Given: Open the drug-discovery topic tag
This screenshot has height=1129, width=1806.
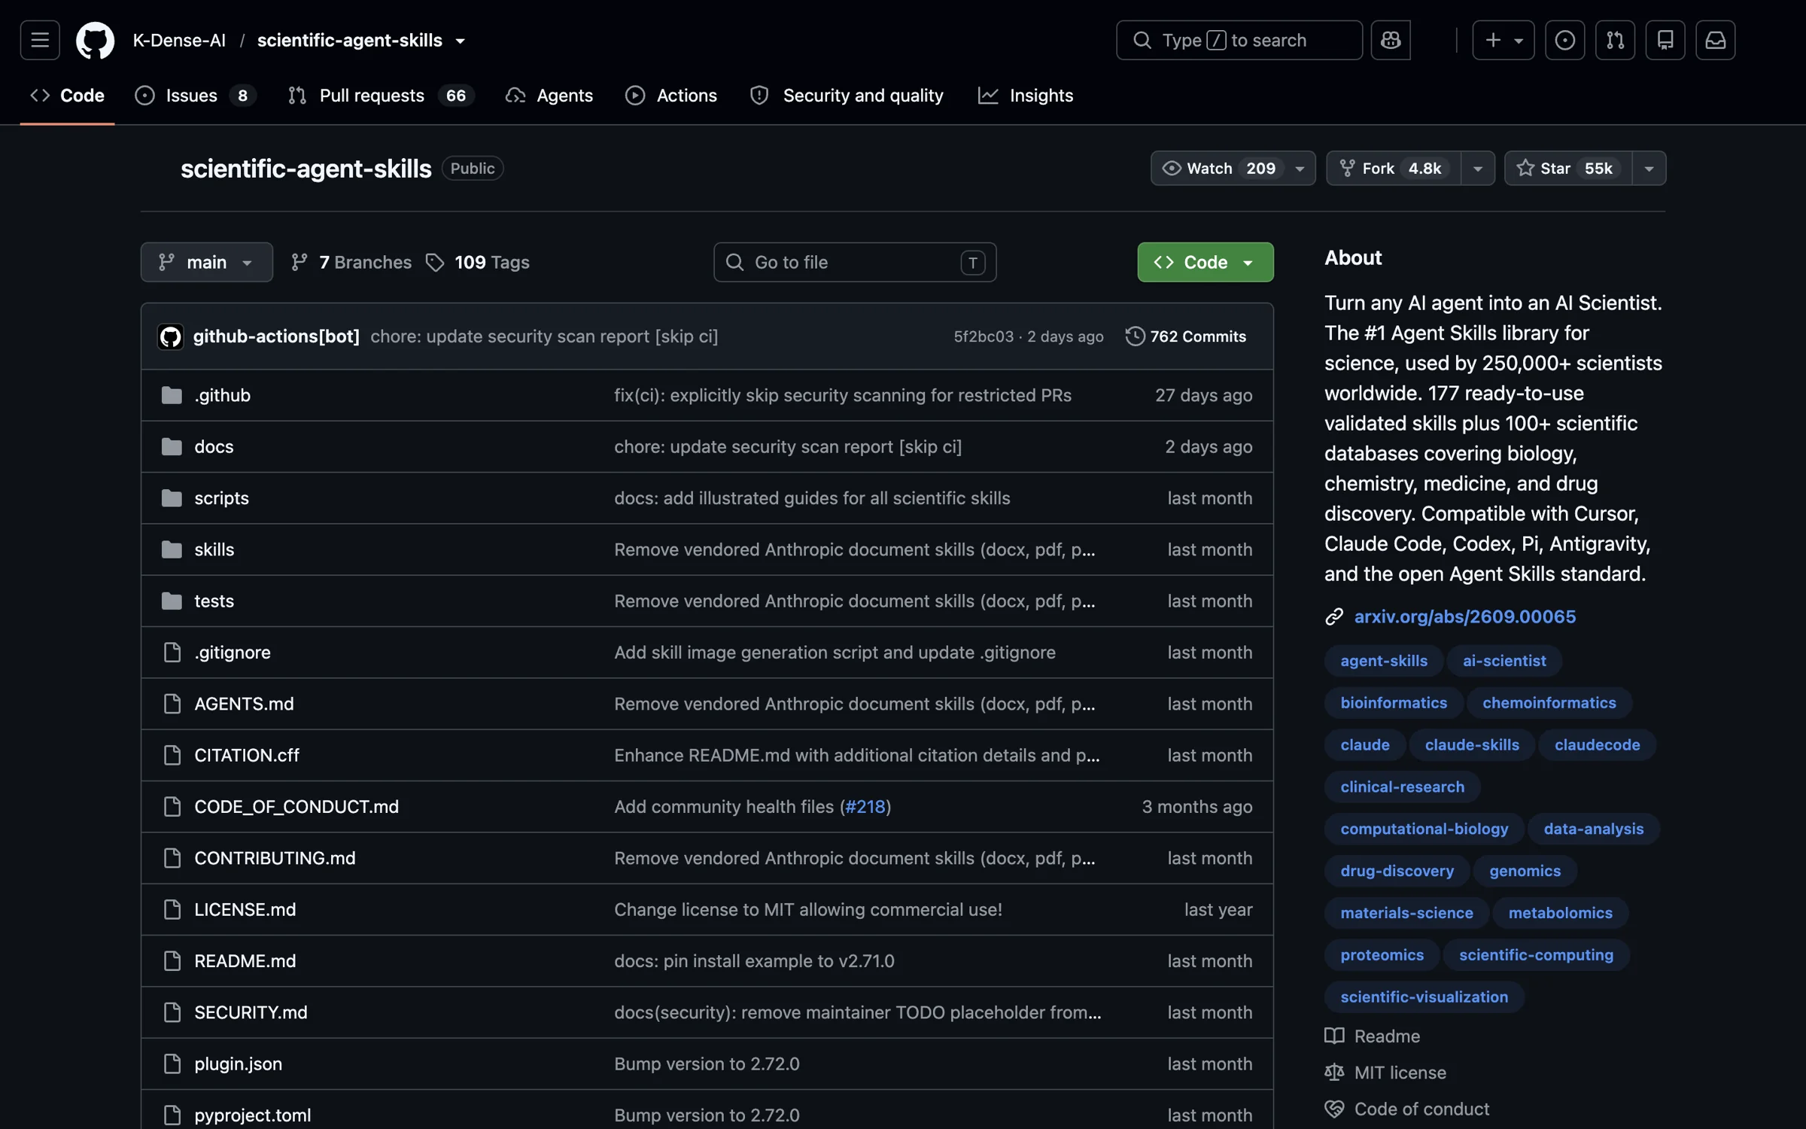Looking at the screenshot, I should pyautogui.click(x=1397, y=870).
